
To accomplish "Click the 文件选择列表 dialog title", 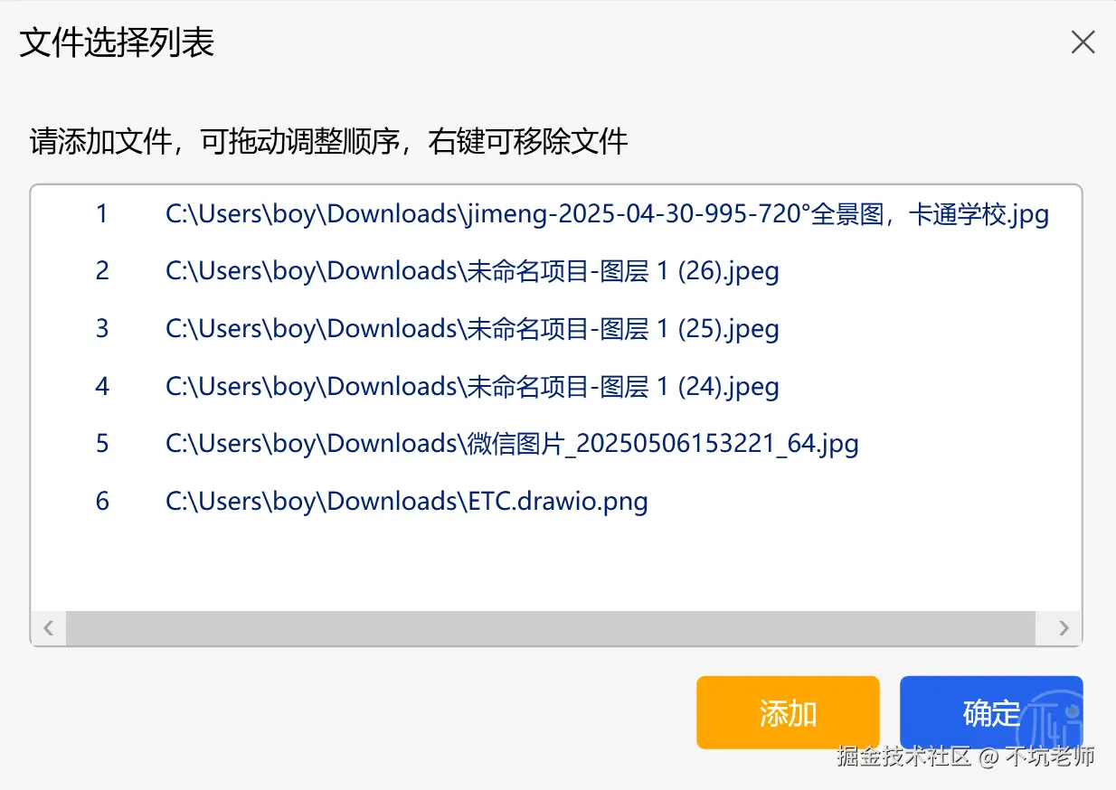I will 117,42.
